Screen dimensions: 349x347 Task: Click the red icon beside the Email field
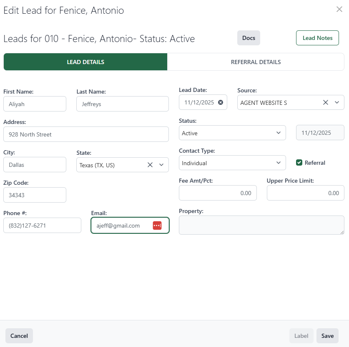pyautogui.click(x=157, y=225)
